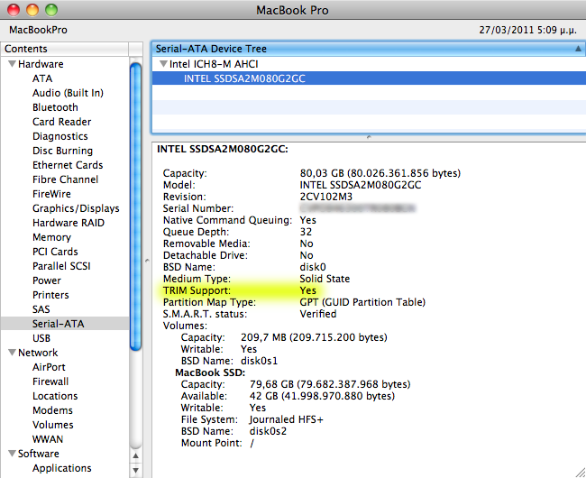Screen dimensions: 586x478
Task: Select Locations entry
Action: (x=55, y=396)
